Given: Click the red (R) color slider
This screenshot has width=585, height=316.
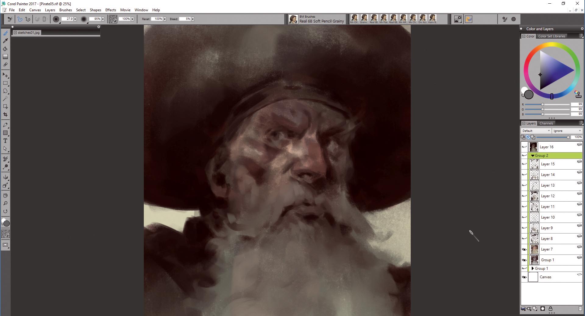Looking at the screenshot, I should (x=547, y=104).
